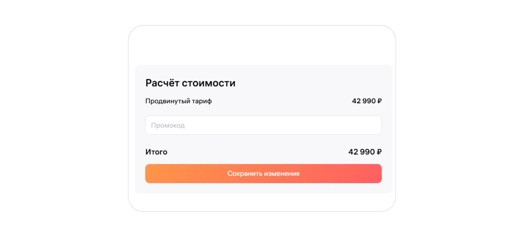This screenshot has width=524, height=237.
Task: Click the word тариф in tariff row
Action: 202,101
